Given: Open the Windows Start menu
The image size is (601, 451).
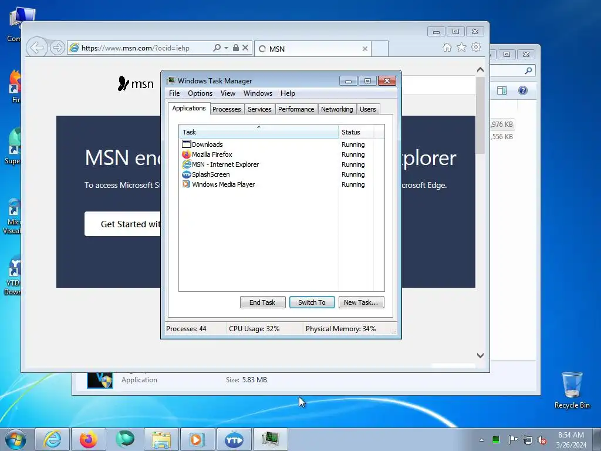Looking at the screenshot, I should 16,439.
